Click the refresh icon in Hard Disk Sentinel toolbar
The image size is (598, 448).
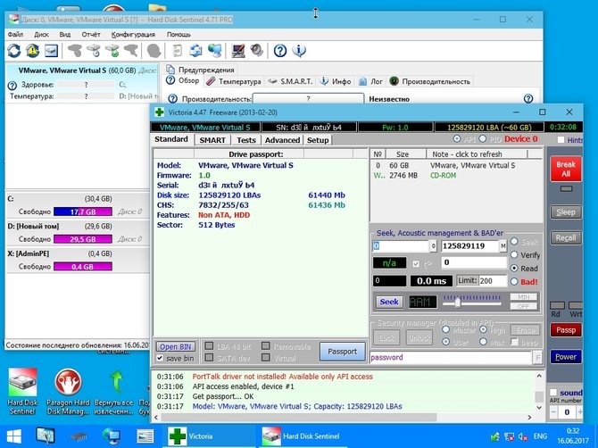click(x=14, y=51)
